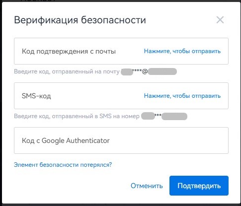Open Элемент безопасности потерялся? link
The height and width of the screenshot is (206, 241).
(63, 165)
